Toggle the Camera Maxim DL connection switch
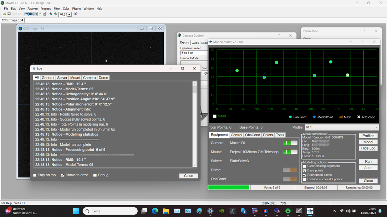Viewport: 387px width, 217px height. pyautogui.click(x=290, y=143)
